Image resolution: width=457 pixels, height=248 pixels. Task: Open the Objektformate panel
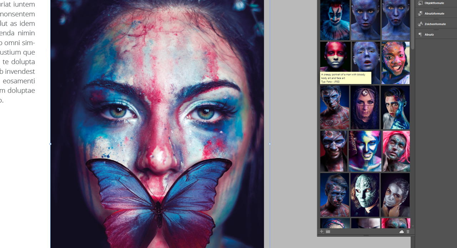(x=434, y=3)
